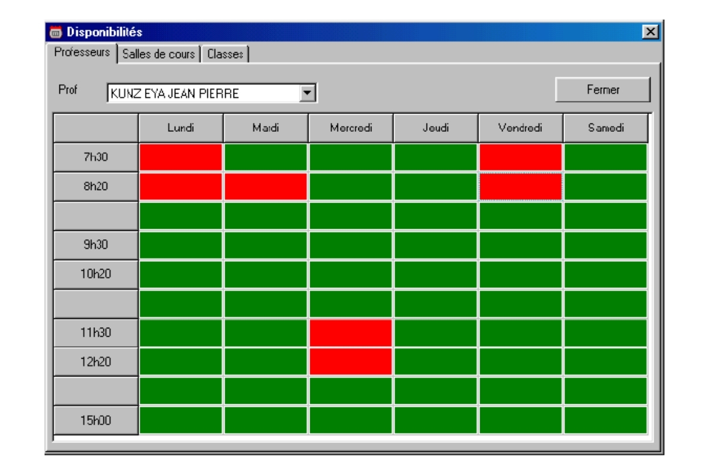This screenshot has width=713, height=475.
Task: Switch to the Professeurs tab
Action: tap(82, 52)
